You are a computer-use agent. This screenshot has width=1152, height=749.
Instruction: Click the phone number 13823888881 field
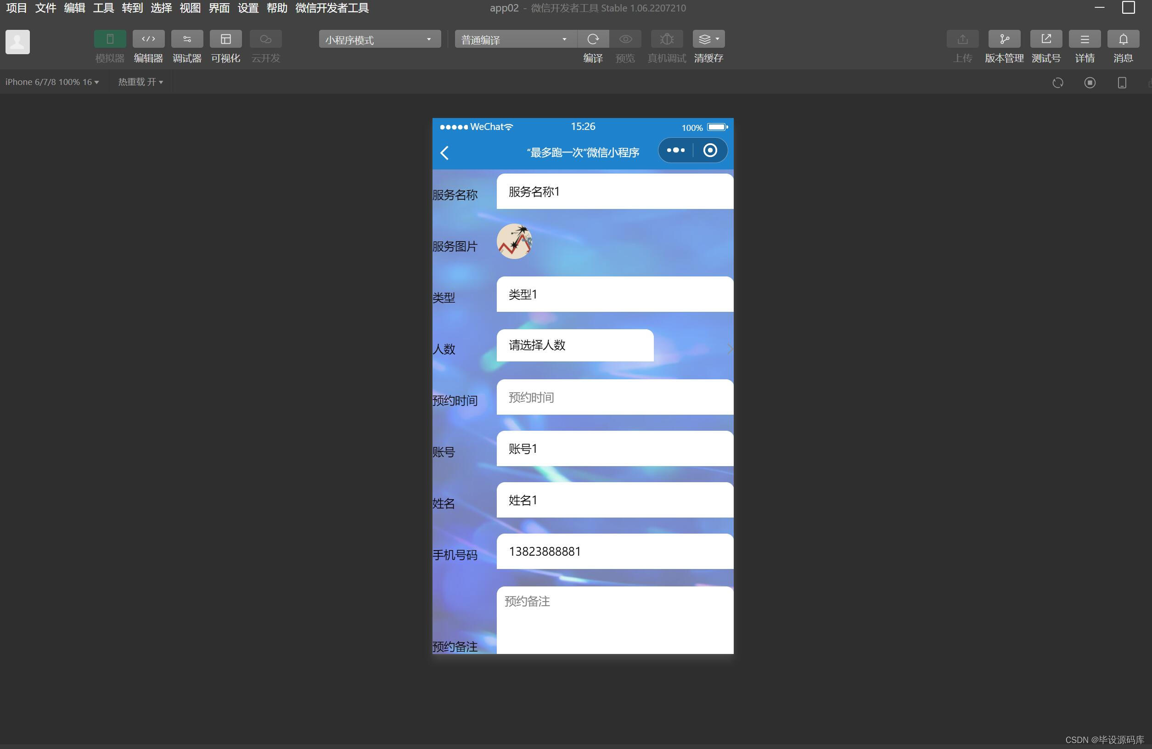615,552
